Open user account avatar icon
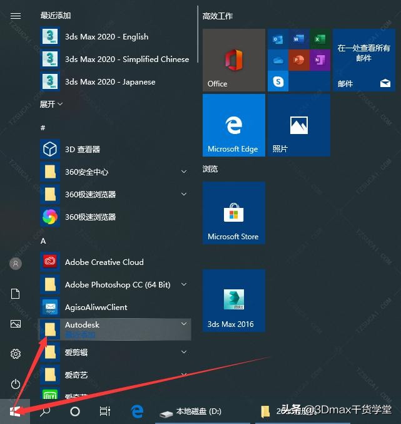This screenshot has height=424, width=401. pyautogui.click(x=16, y=264)
